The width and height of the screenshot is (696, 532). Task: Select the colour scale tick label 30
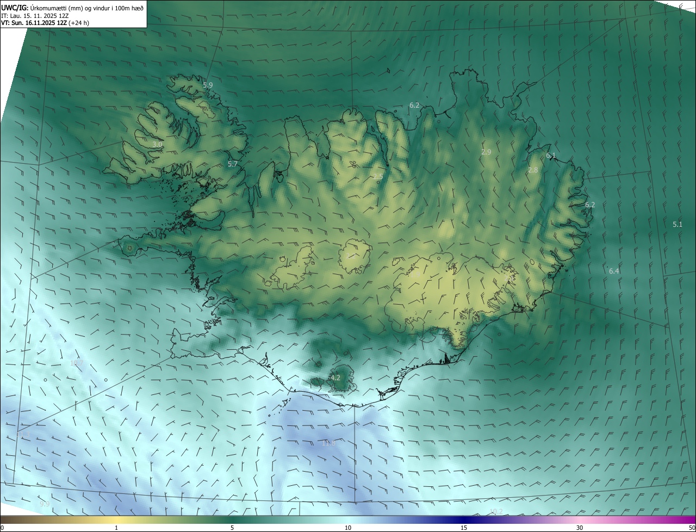pyautogui.click(x=580, y=528)
